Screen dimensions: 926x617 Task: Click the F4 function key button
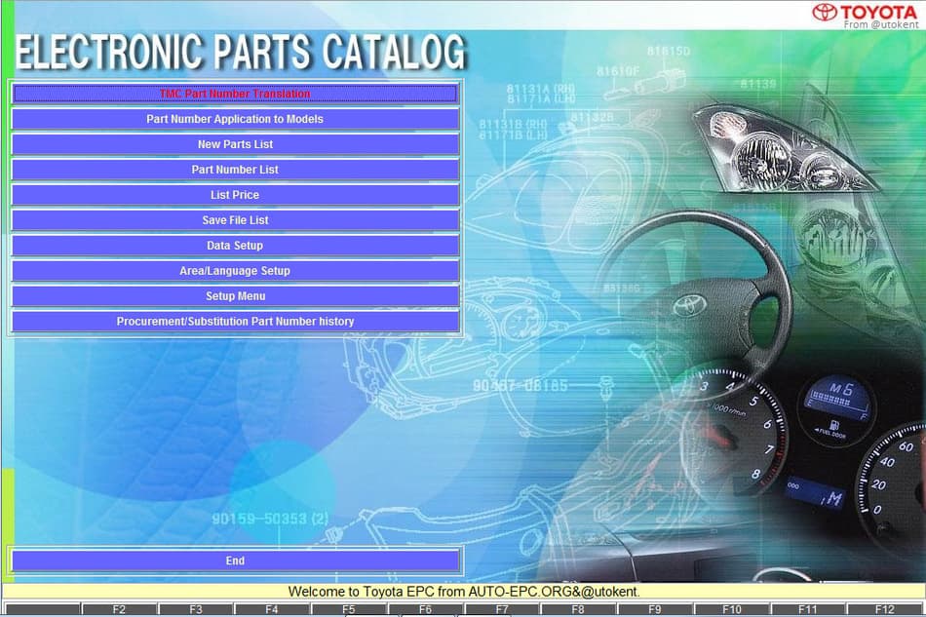coord(272,609)
